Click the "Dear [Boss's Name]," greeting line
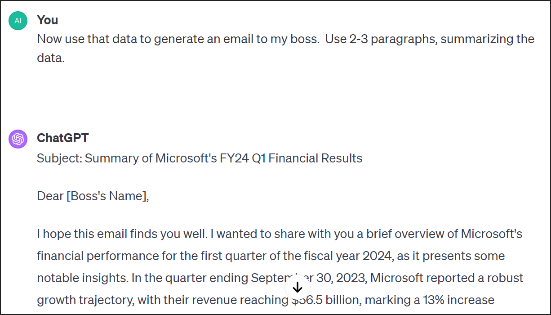 93,196
